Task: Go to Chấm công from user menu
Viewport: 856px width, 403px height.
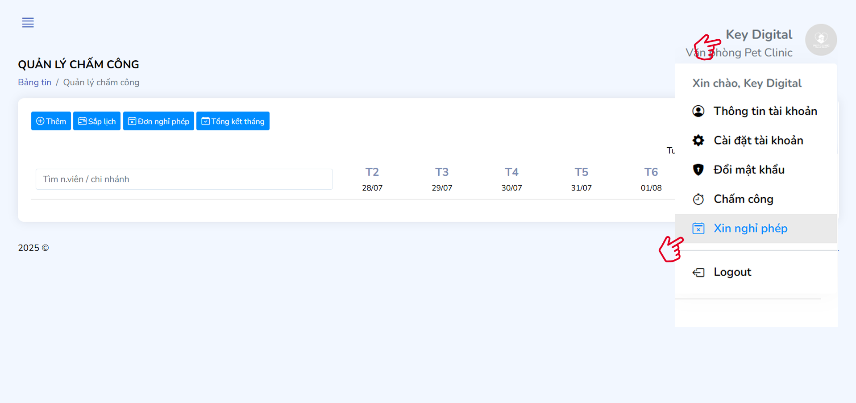Action: click(x=743, y=199)
